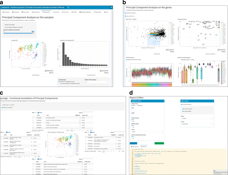Click the Next pagination link under the top pca2go table
Image resolution: width=228 pixels, height=175 pixels.
91,130
